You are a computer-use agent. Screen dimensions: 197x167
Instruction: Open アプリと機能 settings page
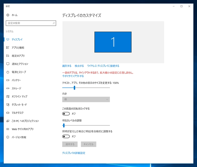(18, 47)
